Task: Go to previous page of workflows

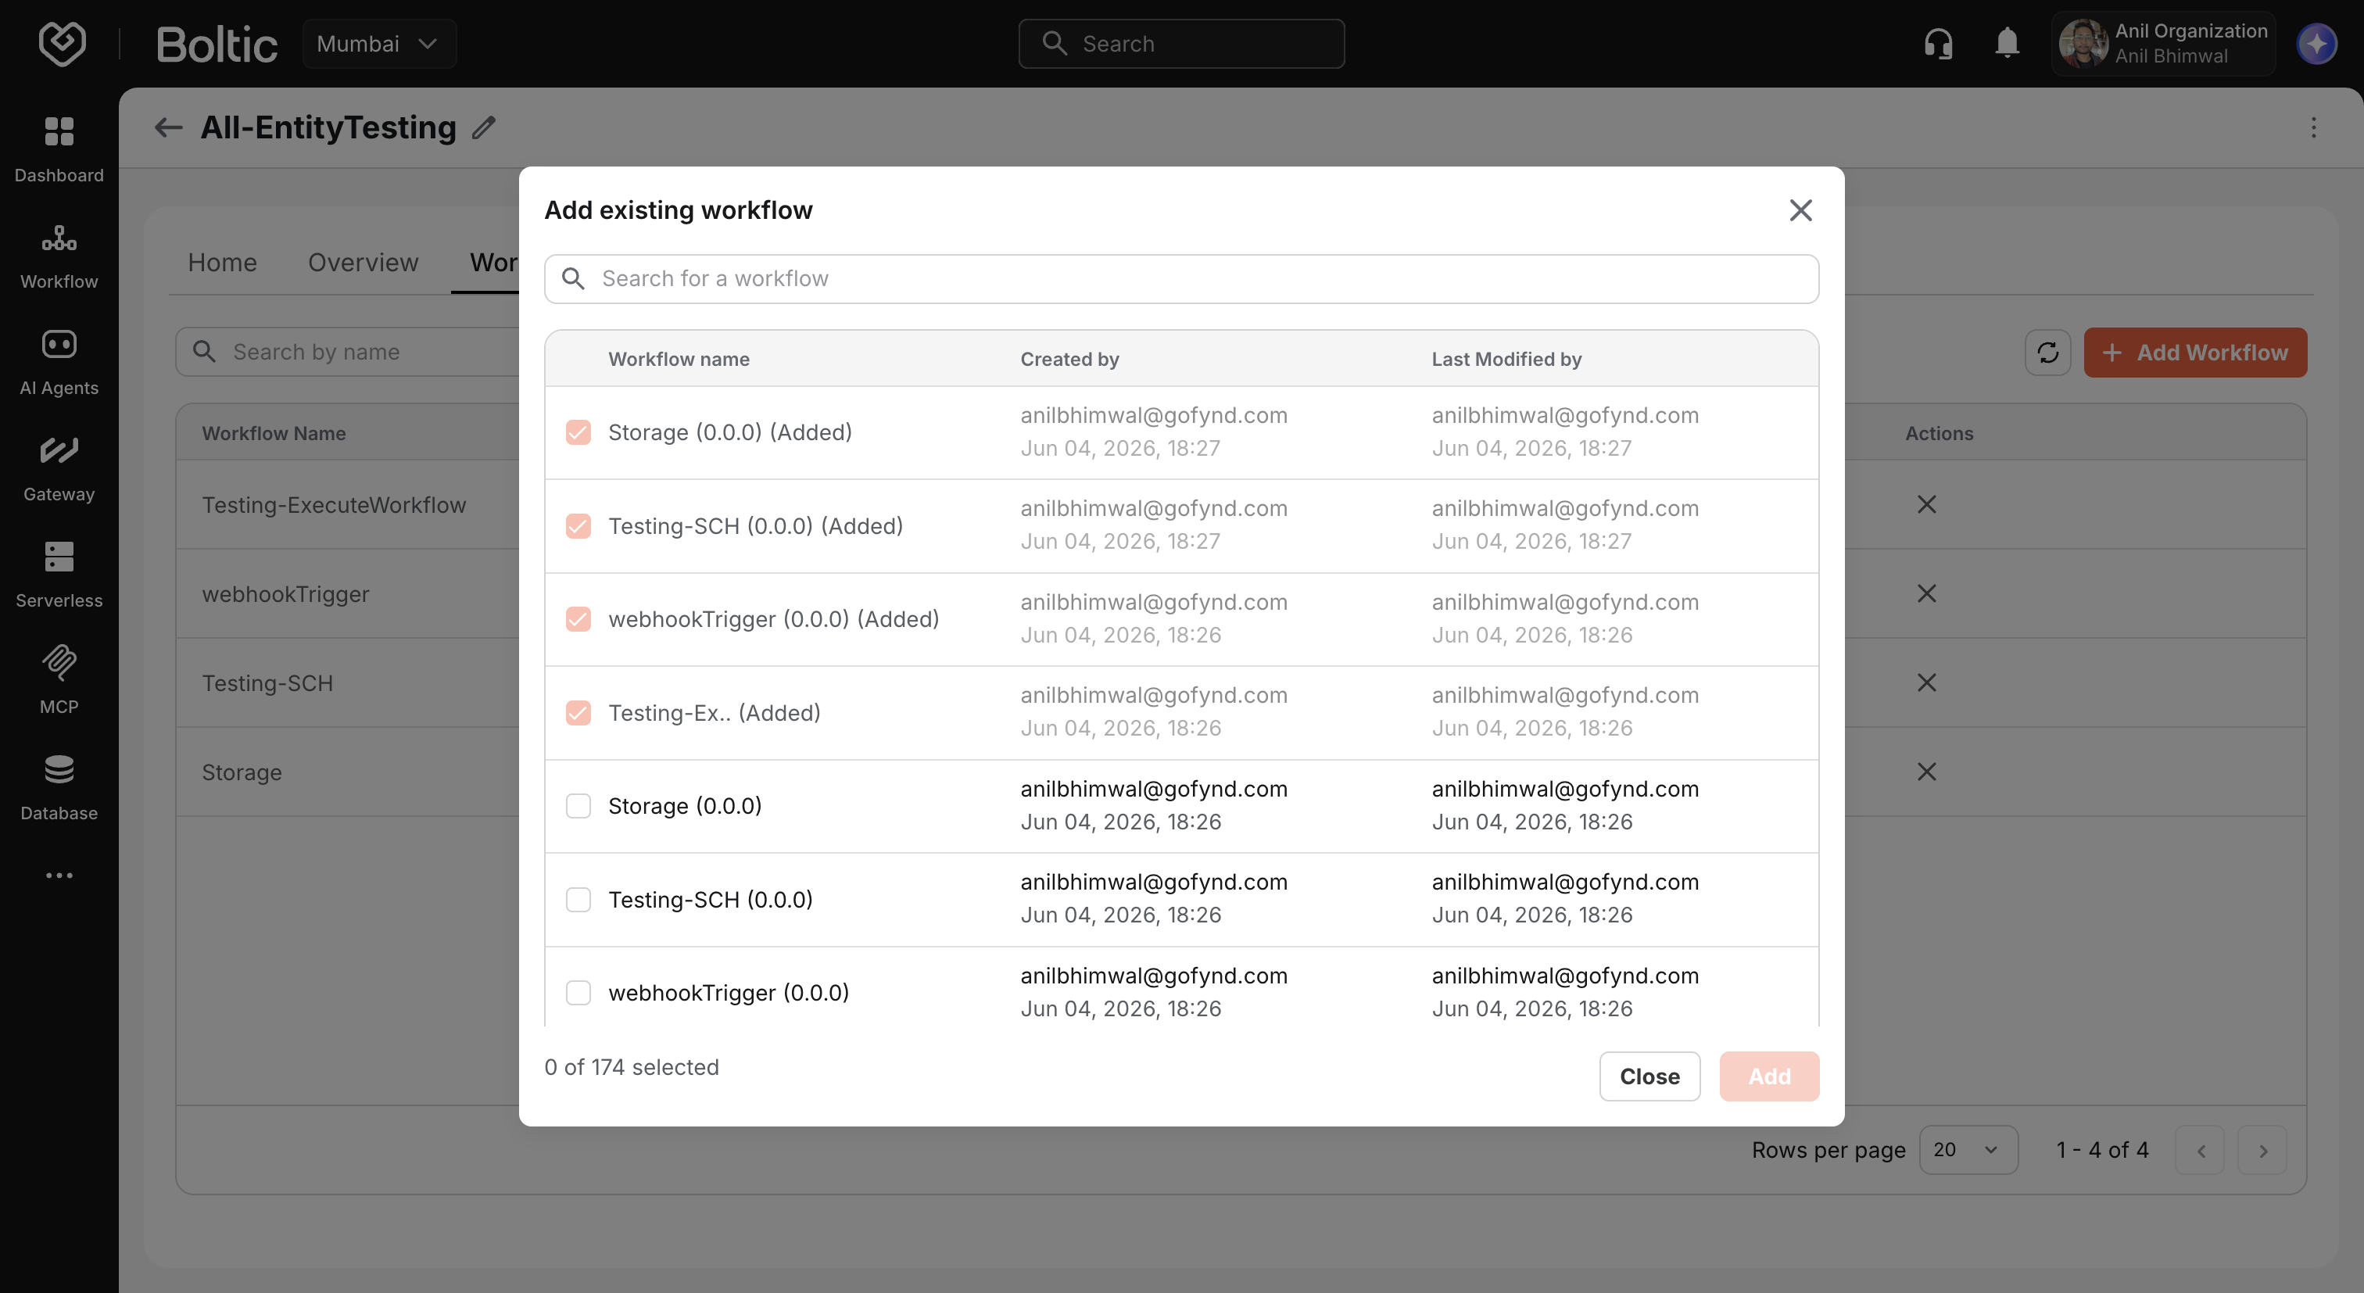Action: [x=2200, y=1150]
